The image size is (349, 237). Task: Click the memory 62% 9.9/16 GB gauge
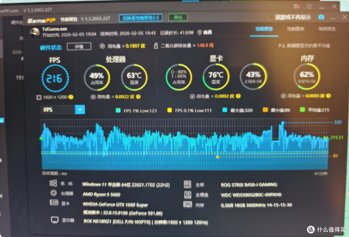coord(307,76)
